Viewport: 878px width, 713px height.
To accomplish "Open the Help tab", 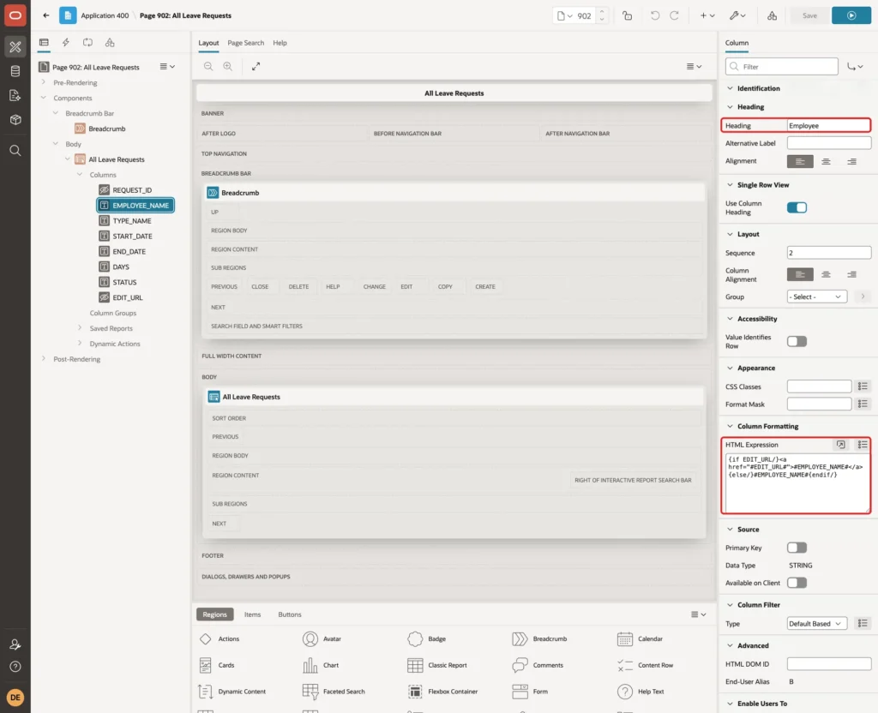I will click(280, 43).
